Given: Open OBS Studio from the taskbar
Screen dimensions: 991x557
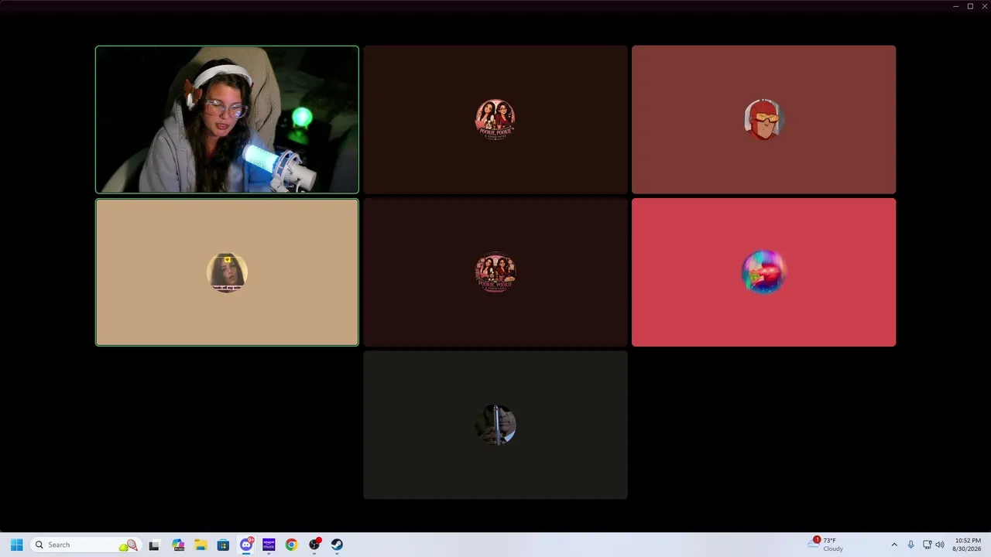Looking at the screenshot, I should (314, 545).
